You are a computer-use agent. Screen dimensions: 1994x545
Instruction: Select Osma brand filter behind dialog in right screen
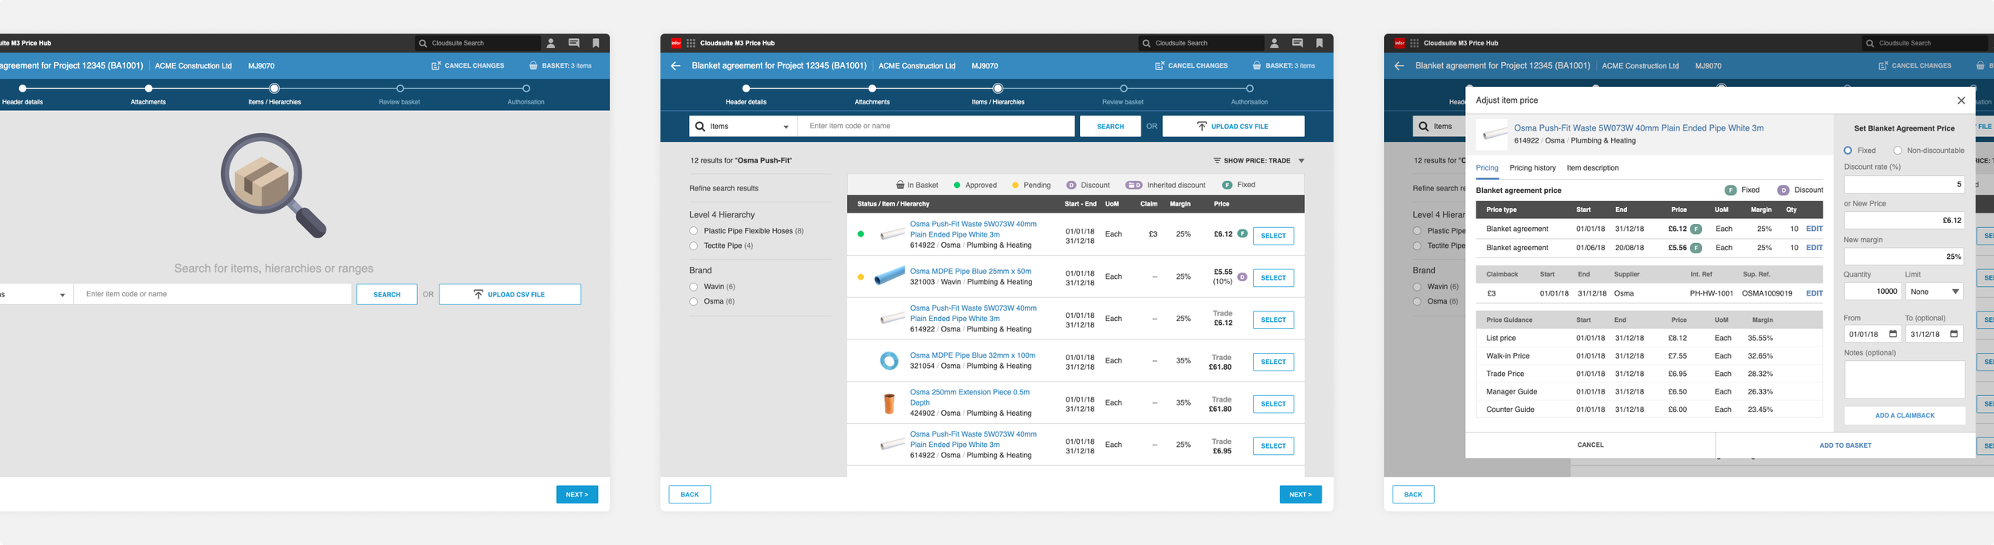pyautogui.click(x=1417, y=302)
